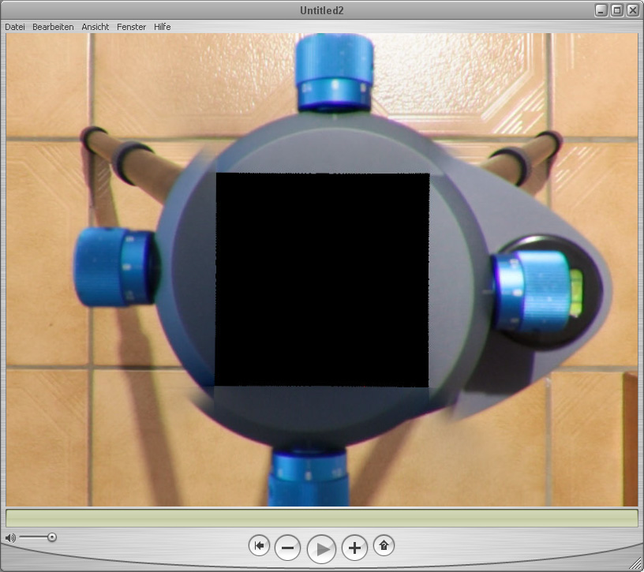Mute audio via the speaker icon
The height and width of the screenshot is (572, 644).
(9, 538)
